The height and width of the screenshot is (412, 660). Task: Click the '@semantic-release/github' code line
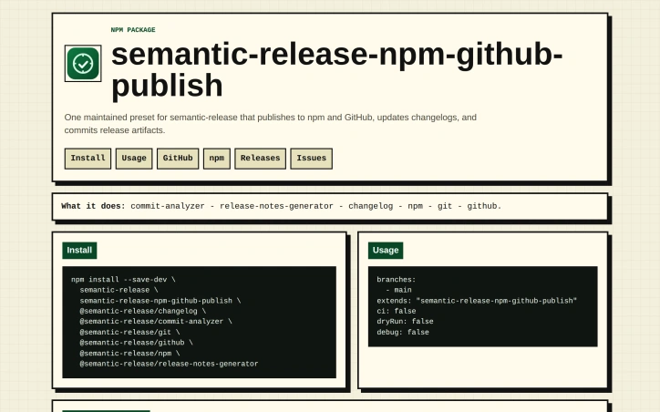point(137,343)
